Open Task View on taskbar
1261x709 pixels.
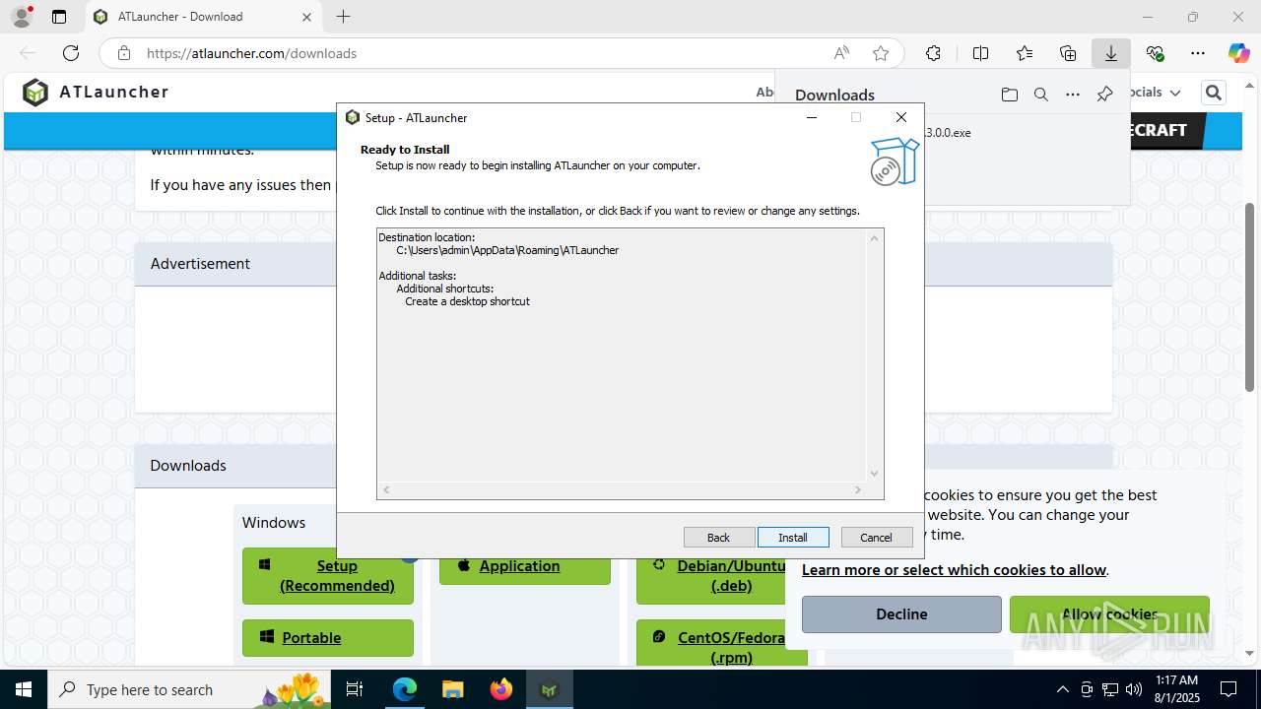[x=356, y=689]
